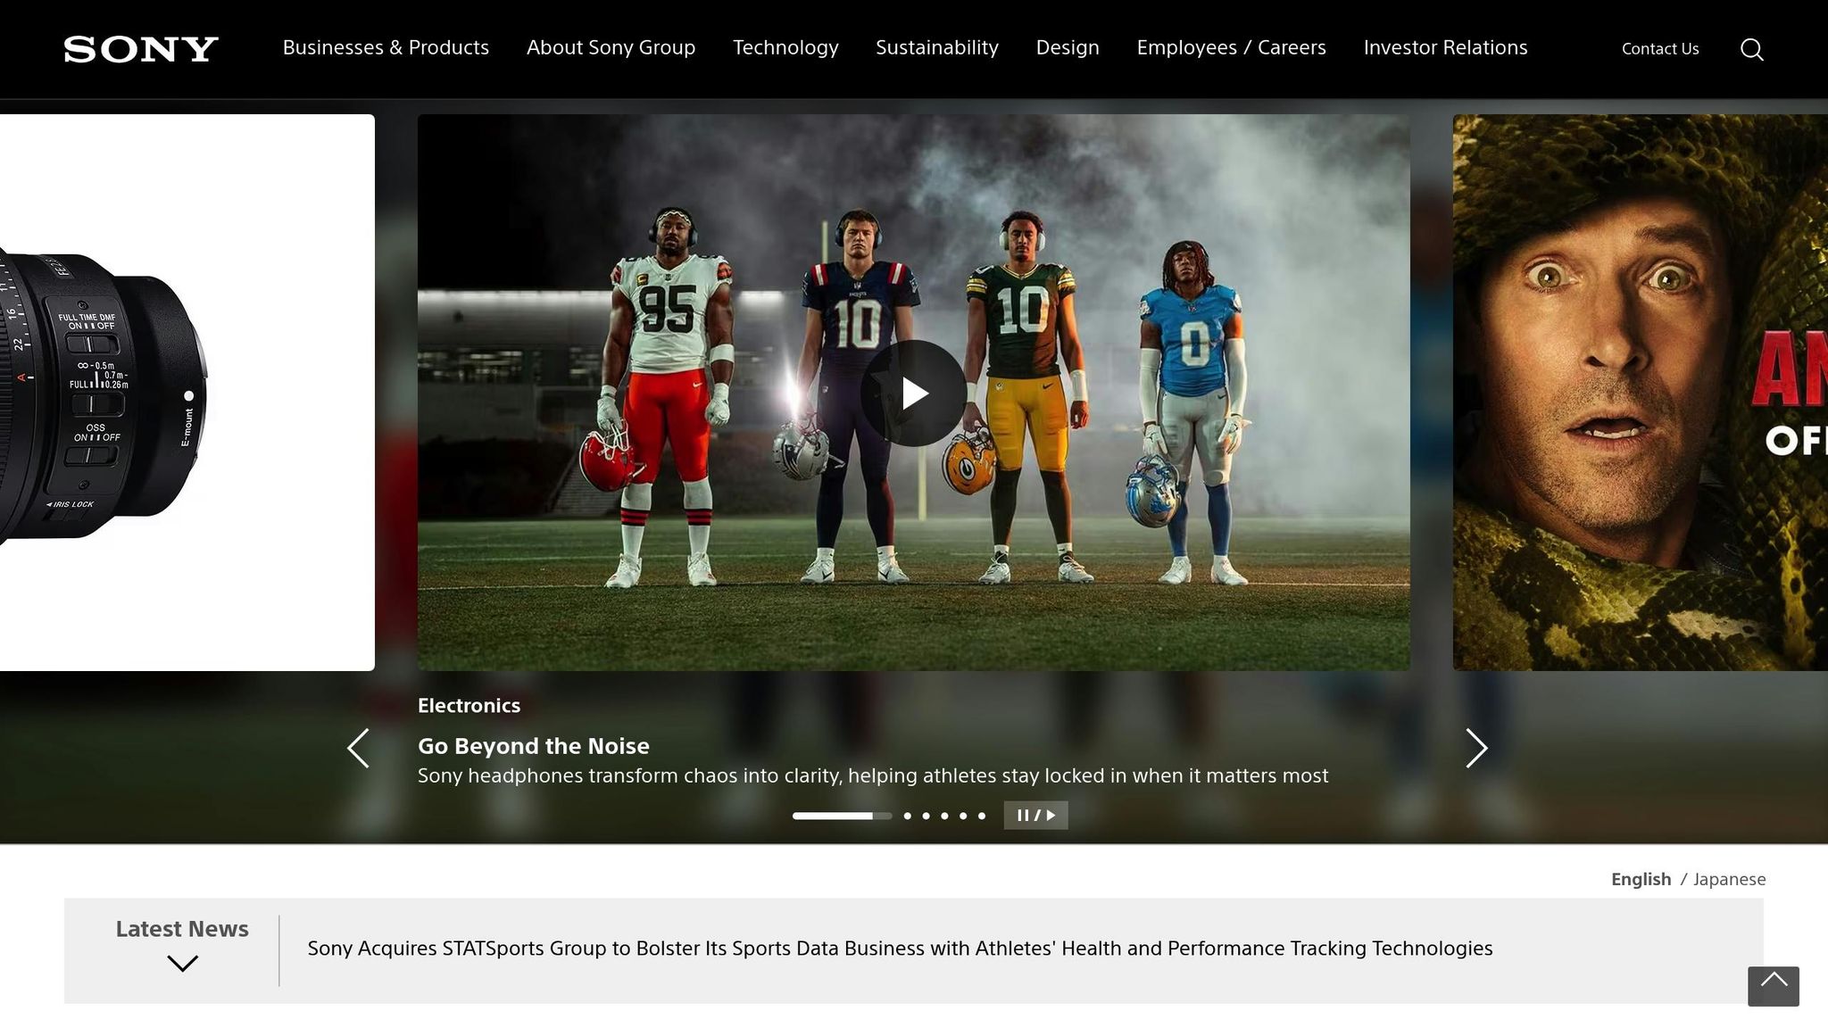
Task: Open About Sony Group menu
Action: (x=611, y=47)
